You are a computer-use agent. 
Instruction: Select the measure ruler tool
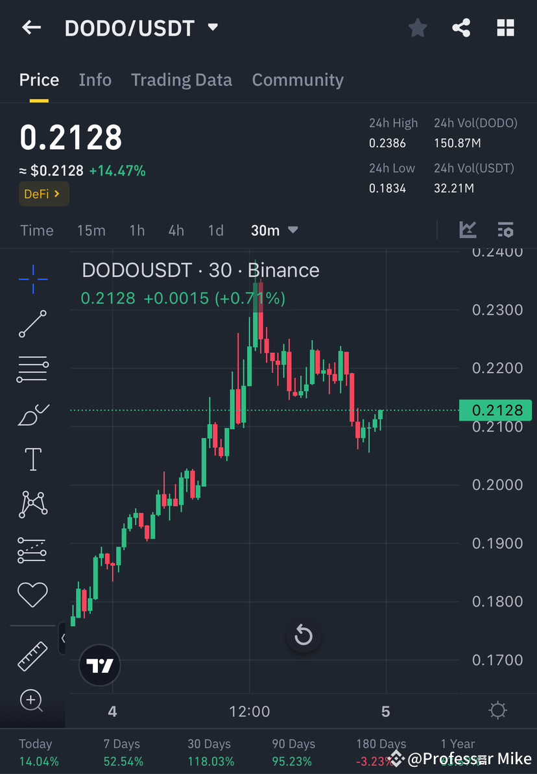[32, 656]
